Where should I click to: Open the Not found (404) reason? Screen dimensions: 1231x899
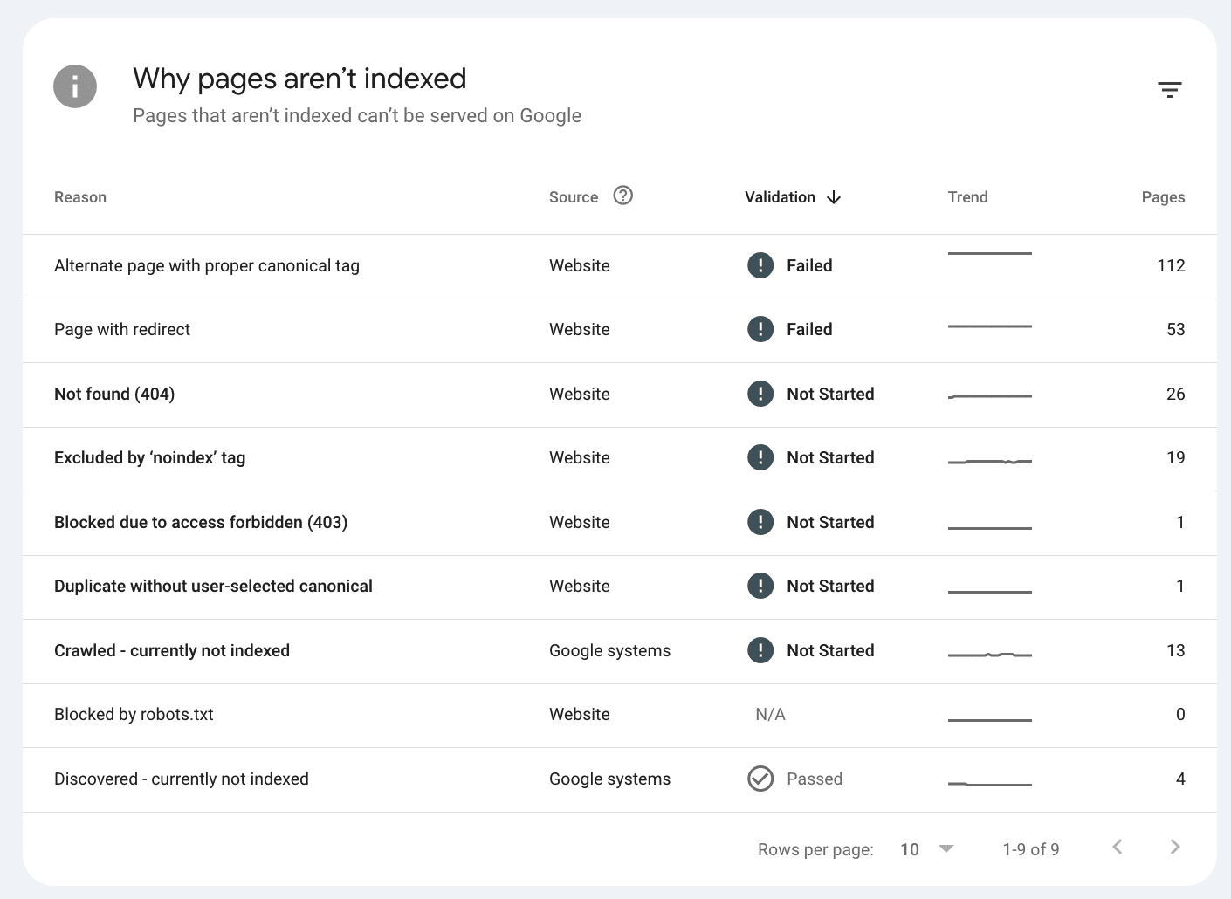pyautogui.click(x=114, y=394)
